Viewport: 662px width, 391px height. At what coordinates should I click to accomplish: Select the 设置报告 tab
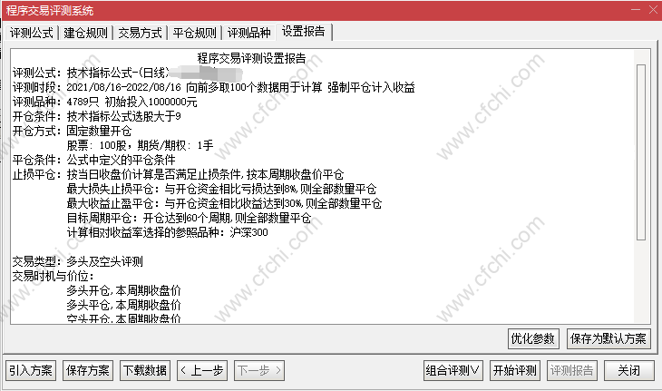(x=304, y=32)
